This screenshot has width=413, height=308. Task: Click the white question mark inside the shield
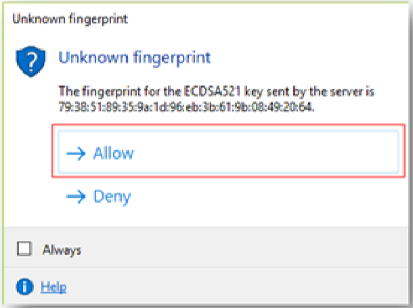[x=32, y=61]
